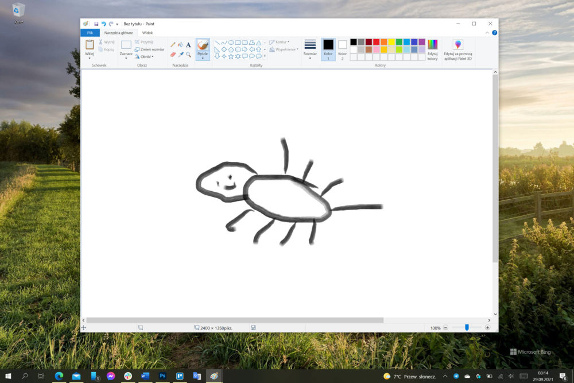
Task: Open Microsoft Edge from the taskbar
Action: pyautogui.click(x=59, y=376)
